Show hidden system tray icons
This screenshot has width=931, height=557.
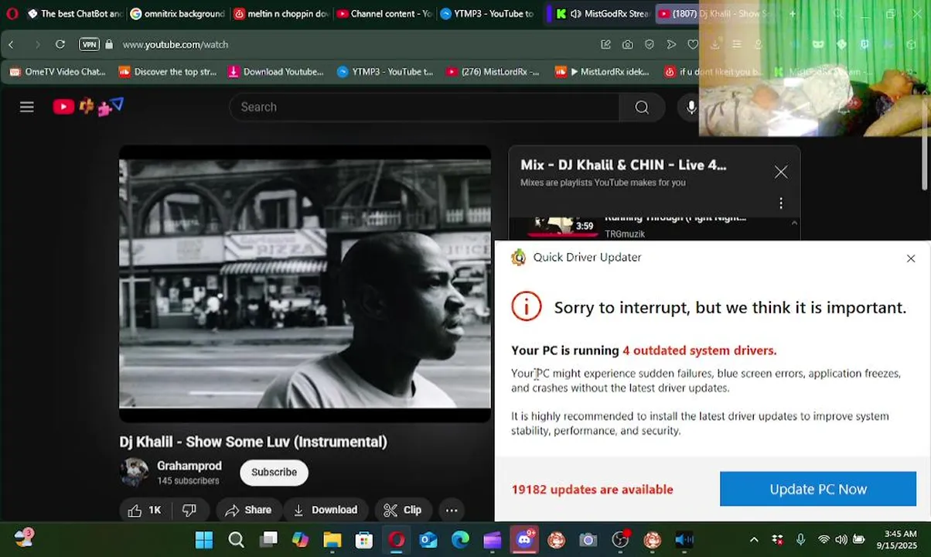pos(754,539)
